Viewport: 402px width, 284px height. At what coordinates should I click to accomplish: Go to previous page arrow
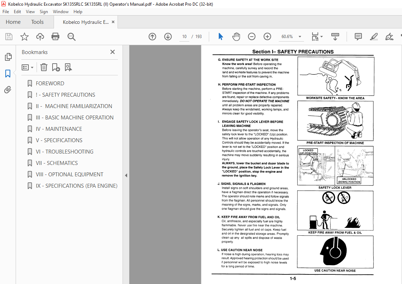[x=152, y=37]
